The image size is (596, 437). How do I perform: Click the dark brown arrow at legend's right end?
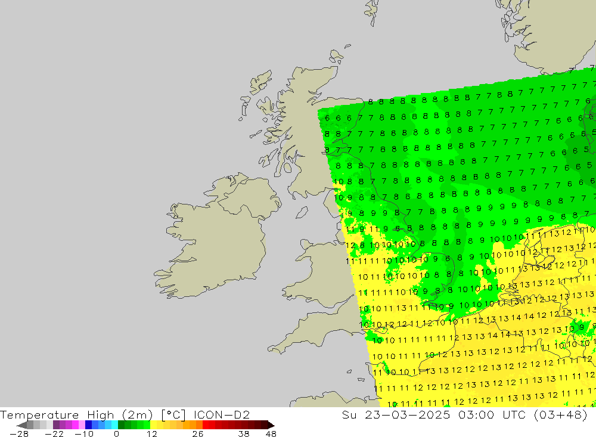coord(271,425)
